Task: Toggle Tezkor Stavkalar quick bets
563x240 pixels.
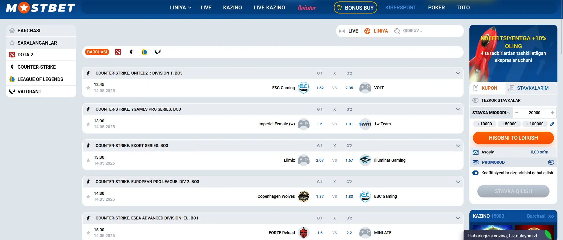Action: coord(476,100)
